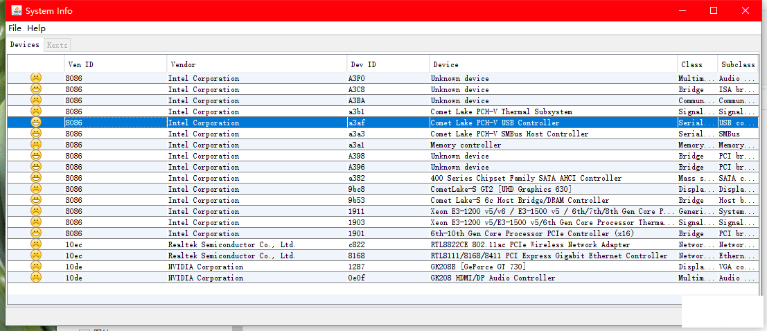Image resolution: width=767 pixels, height=331 pixels.
Task: Sort by the Vendor column header
Action: (x=257, y=64)
